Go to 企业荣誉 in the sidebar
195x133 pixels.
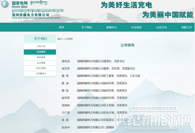tap(40, 63)
